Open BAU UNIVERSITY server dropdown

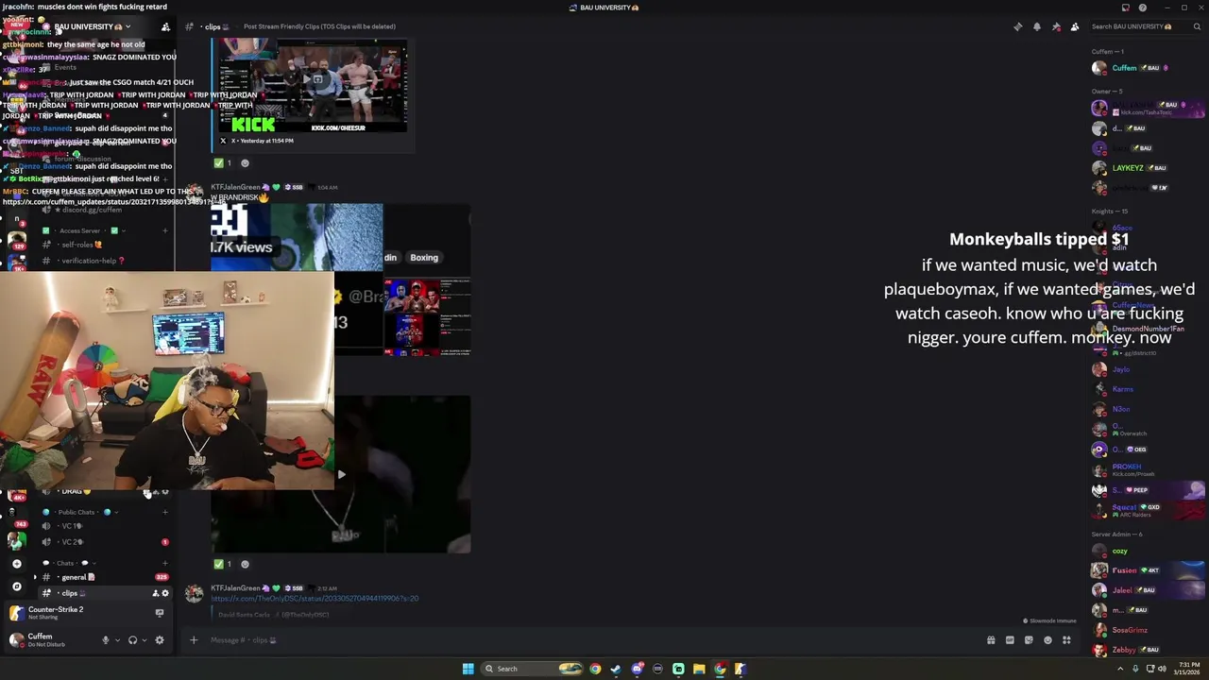92,26
